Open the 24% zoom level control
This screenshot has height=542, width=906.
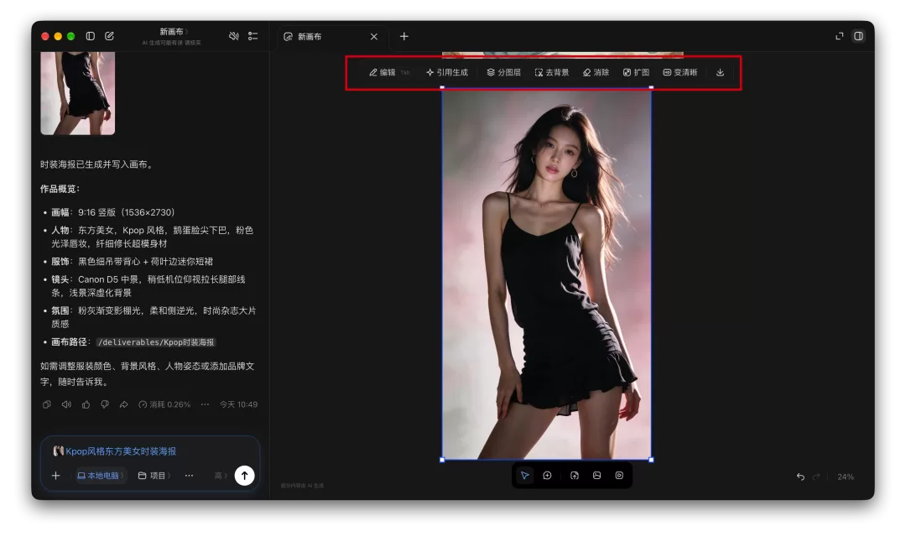pyautogui.click(x=846, y=477)
